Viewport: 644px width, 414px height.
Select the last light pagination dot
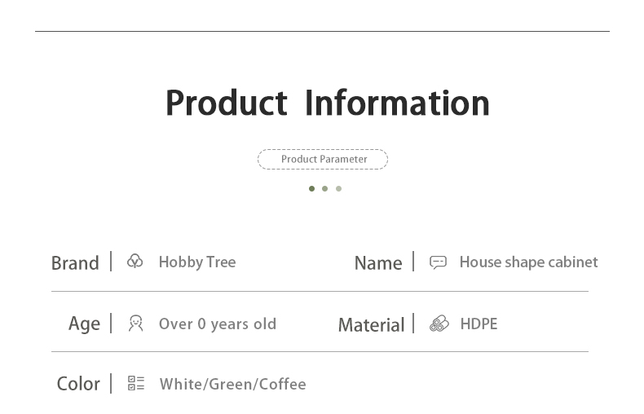(x=338, y=188)
